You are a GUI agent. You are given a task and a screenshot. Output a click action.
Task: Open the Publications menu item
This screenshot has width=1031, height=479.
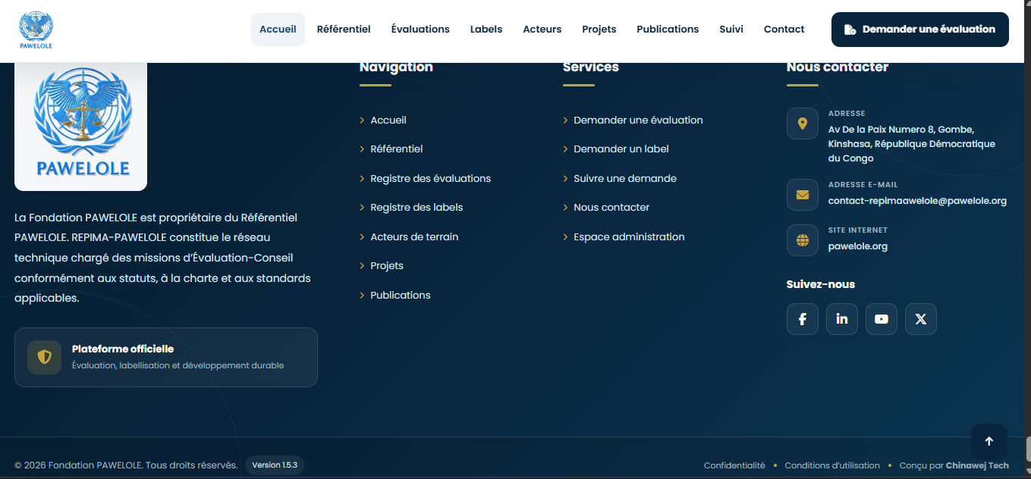[668, 30]
